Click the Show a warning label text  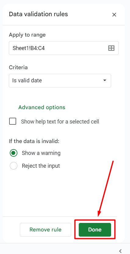coord(41,153)
